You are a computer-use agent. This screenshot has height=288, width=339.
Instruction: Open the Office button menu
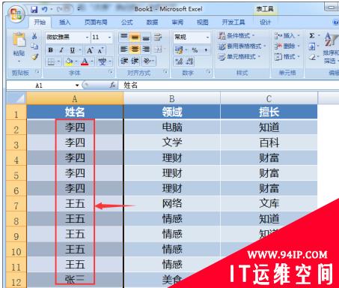tap(16, 13)
